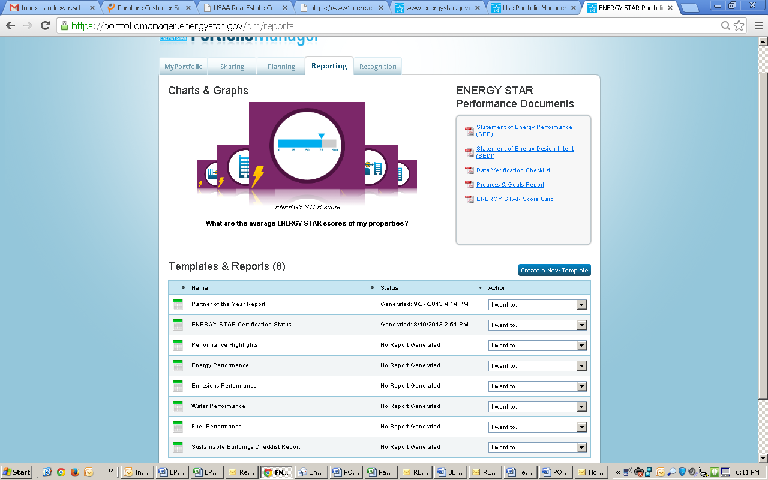Viewport: 768px width, 480px height.
Task: Sort the table by the Name column header
Action: pos(283,287)
